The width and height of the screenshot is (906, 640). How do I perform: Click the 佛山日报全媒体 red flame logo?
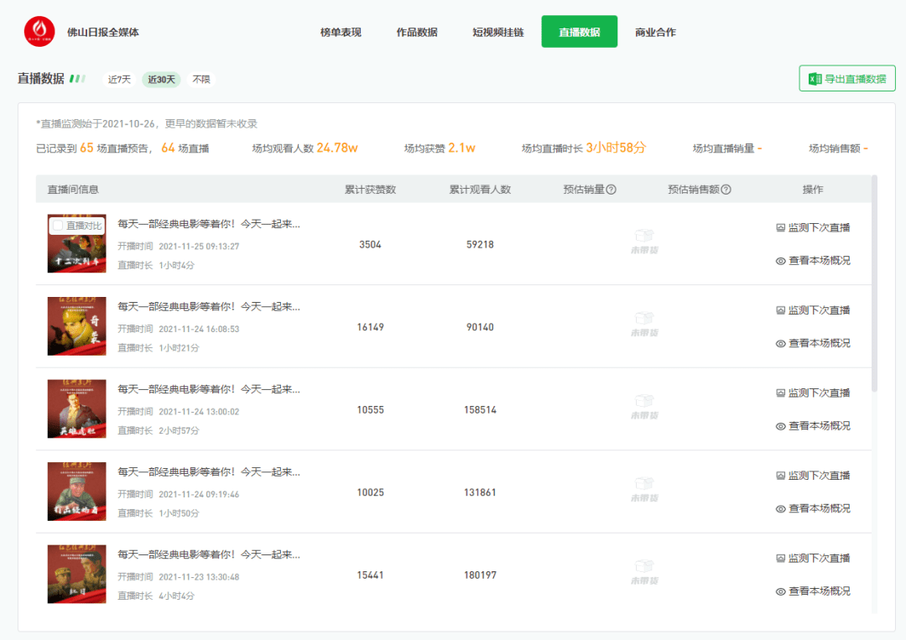coord(39,32)
